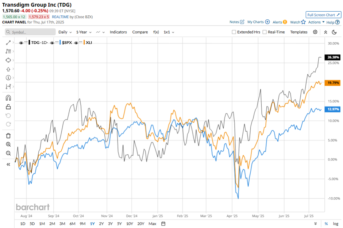Toggle XLI series visibility eye
The image size is (343, 228).
click(76, 43)
